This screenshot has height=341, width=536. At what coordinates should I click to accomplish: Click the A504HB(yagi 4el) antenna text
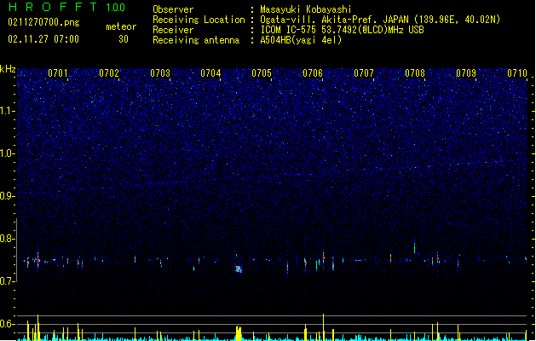(301, 40)
